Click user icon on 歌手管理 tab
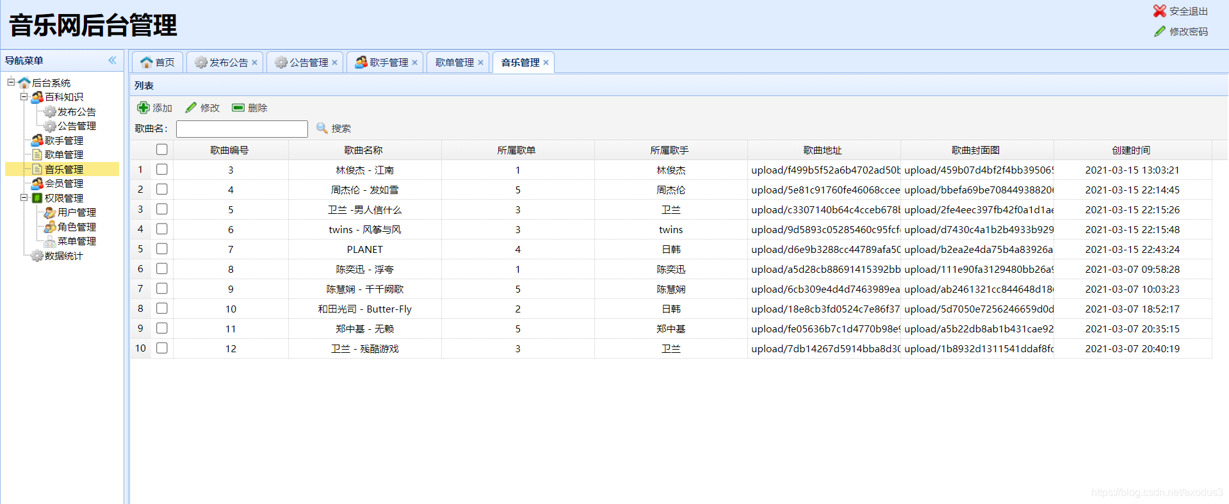Image resolution: width=1229 pixels, height=504 pixels. point(361,62)
